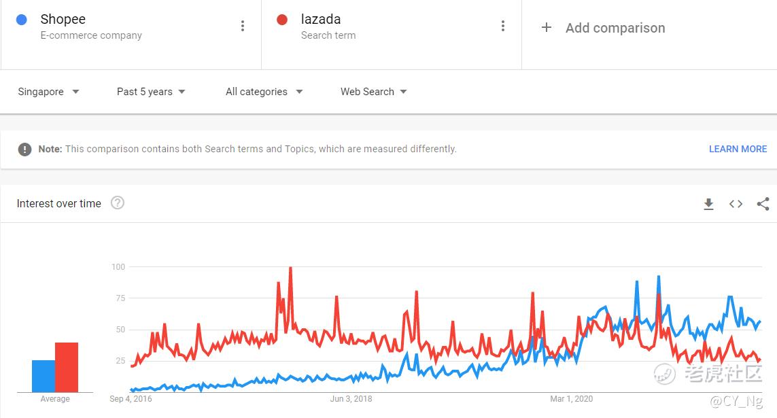Expand the Web Search type dropdown
This screenshot has width=777, height=418.
point(374,92)
